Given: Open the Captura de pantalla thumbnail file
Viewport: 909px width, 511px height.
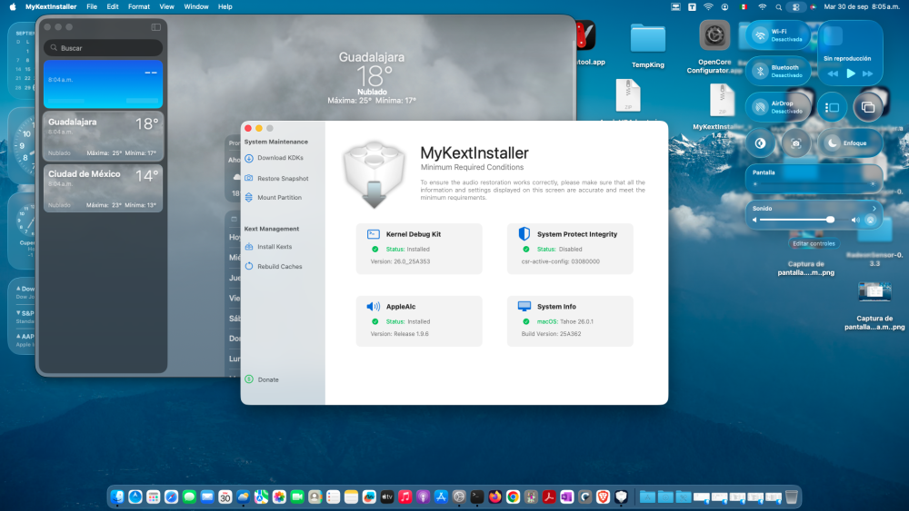Looking at the screenshot, I should (x=874, y=291).
